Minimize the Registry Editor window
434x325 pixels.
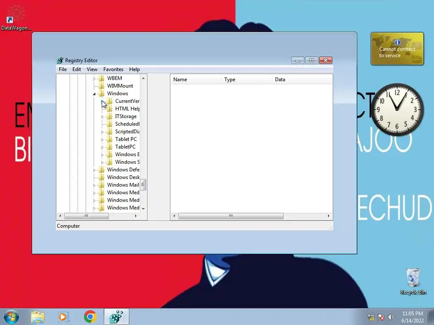[x=298, y=60]
